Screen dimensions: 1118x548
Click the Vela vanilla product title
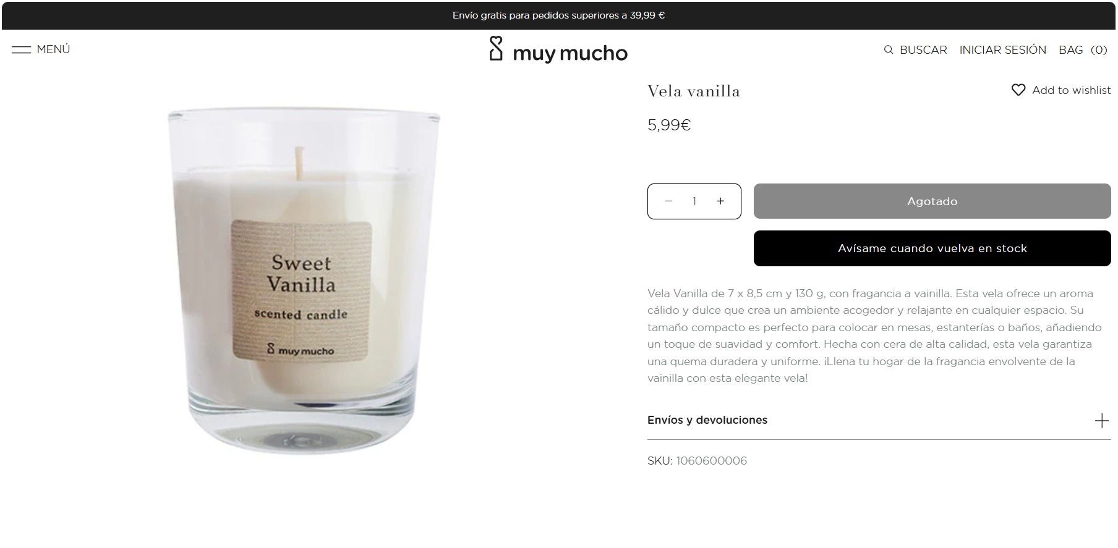694,91
